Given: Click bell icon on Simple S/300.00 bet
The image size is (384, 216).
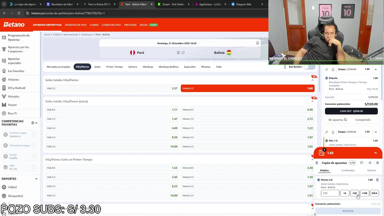Looking at the screenshot, I should pyautogui.click(x=333, y=132).
